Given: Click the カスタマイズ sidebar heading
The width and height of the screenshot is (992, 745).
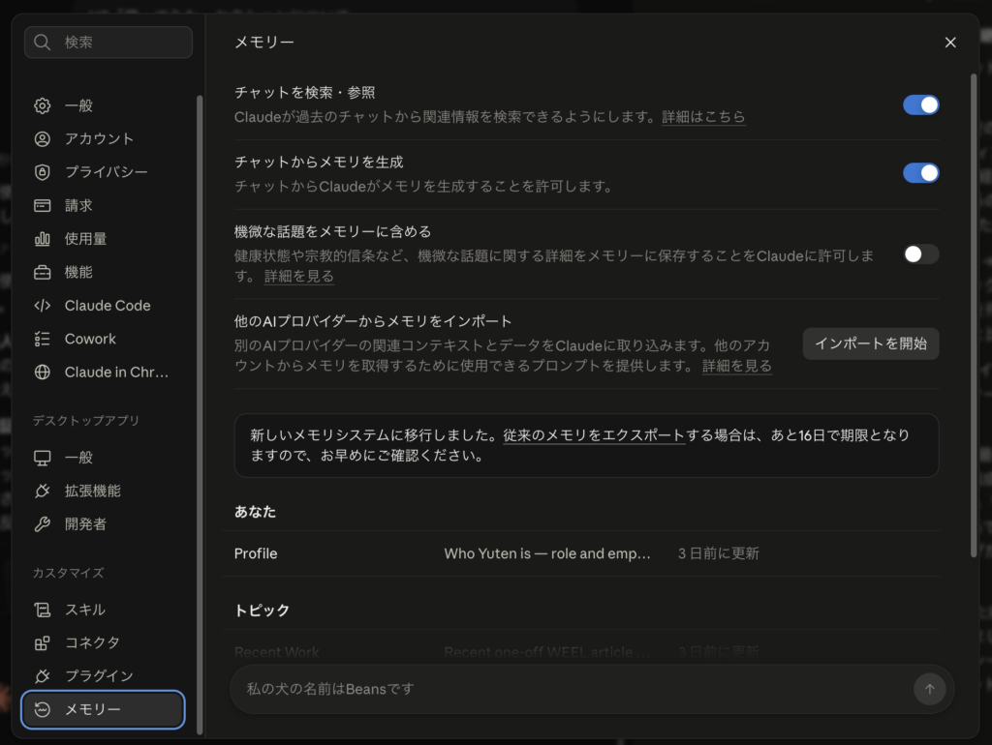Looking at the screenshot, I should pyautogui.click(x=69, y=573).
